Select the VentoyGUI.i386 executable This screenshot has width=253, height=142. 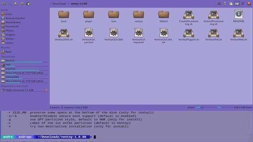tap(113, 34)
